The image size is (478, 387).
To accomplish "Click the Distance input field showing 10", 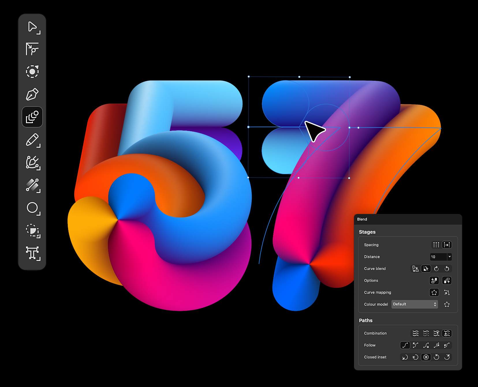I will [x=438, y=257].
